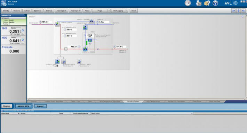This screenshot has height=133, width=247.
Task: Toggle the NH3 channel round indicator
Action: (23, 30)
